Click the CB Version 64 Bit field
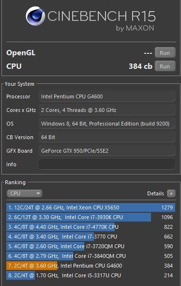 pyautogui.click(x=107, y=137)
